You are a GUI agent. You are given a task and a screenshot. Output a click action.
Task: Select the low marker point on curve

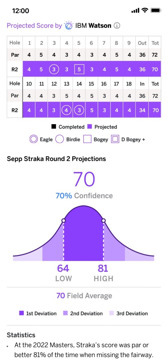(63, 221)
